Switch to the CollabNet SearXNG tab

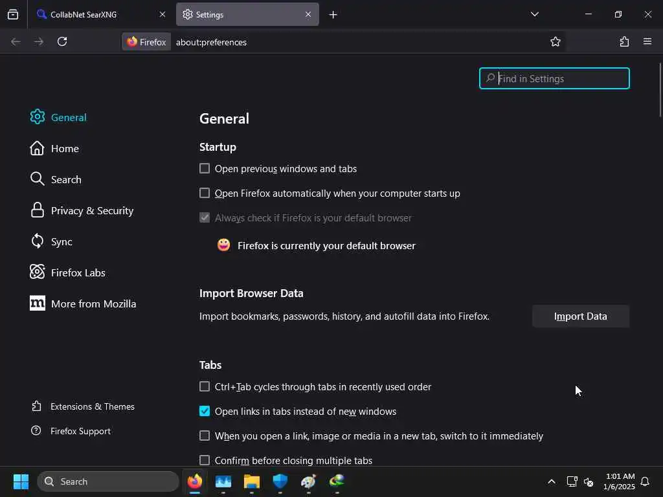click(x=100, y=14)
